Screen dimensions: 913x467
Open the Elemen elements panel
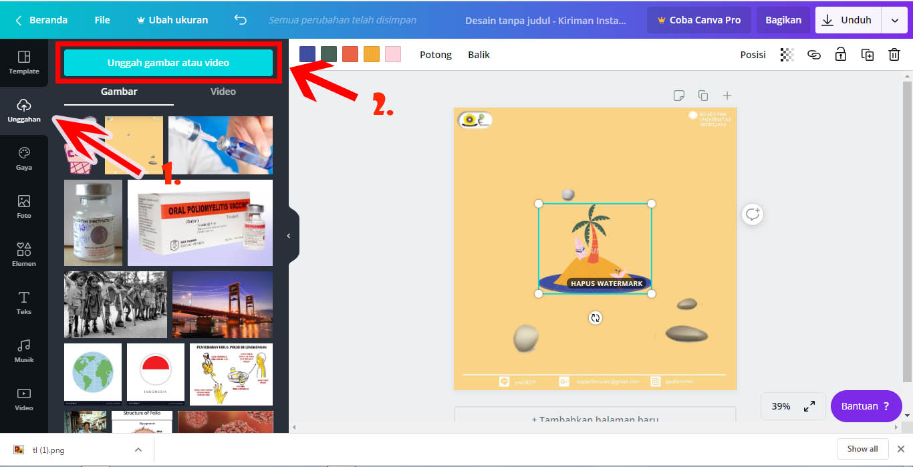click(24, 255)
